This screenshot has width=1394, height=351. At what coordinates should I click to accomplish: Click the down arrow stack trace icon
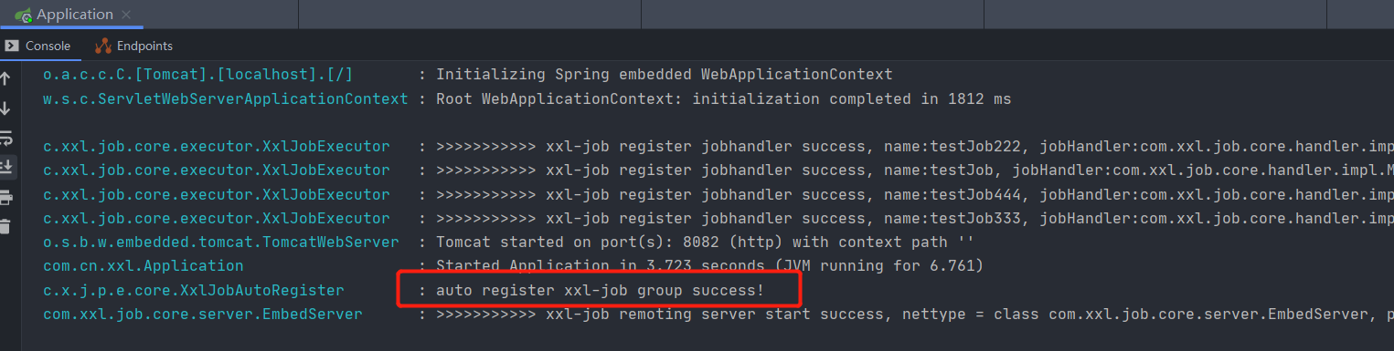[x=7, y=108]
